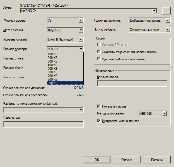The width and height of the screenshot is (174, 167).
Task: Click the "Параметры" input field
Action: 43,124
